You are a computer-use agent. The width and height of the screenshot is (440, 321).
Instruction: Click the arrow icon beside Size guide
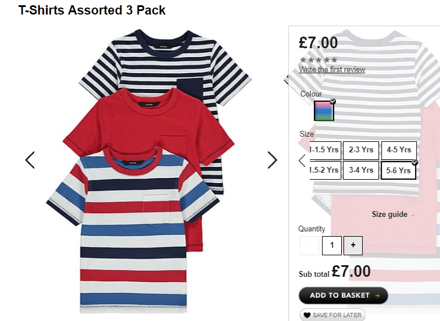(412, 215)
